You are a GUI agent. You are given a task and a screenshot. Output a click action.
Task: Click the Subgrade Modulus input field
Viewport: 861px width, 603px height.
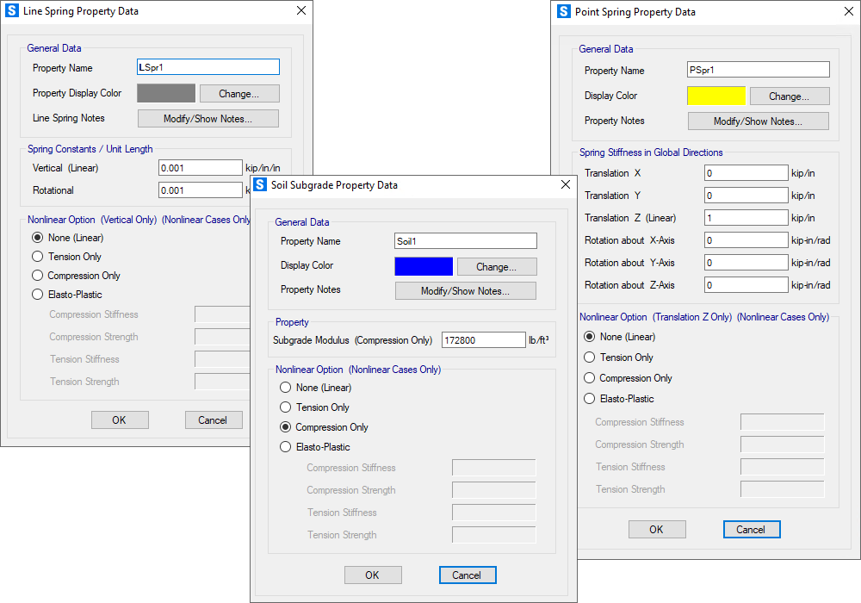coord(483,340)
